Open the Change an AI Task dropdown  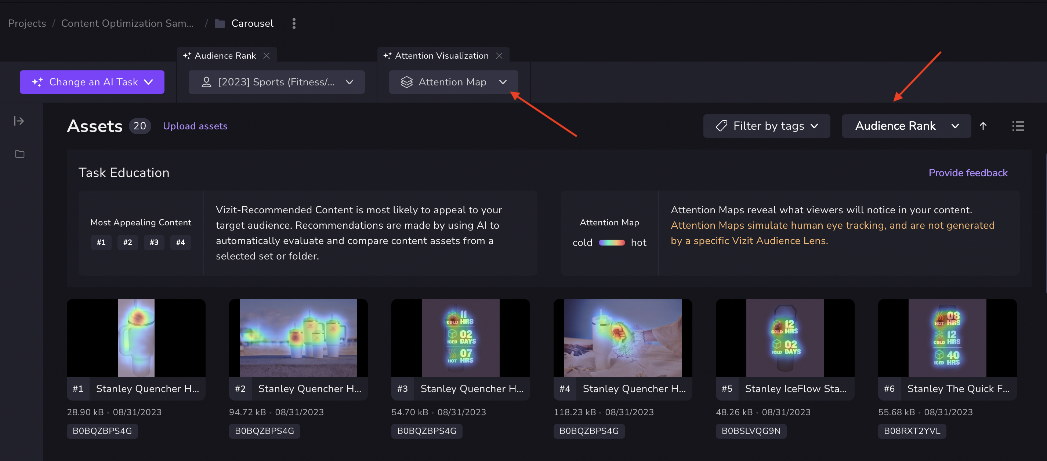coord(92,82)
